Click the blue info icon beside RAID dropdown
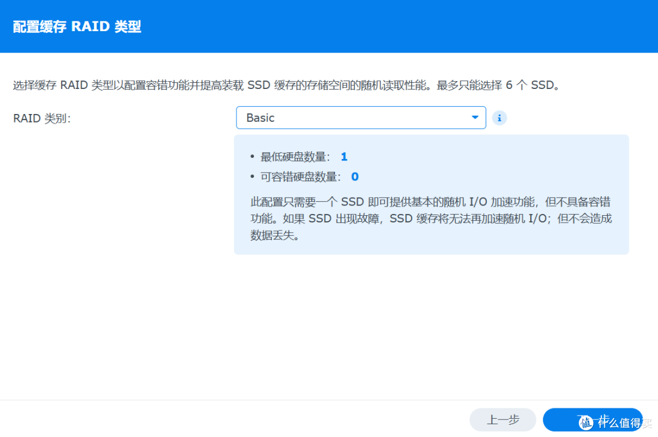The width and height of the screenshot is (658, 437). pyautogui.click(x=500, y=118)
